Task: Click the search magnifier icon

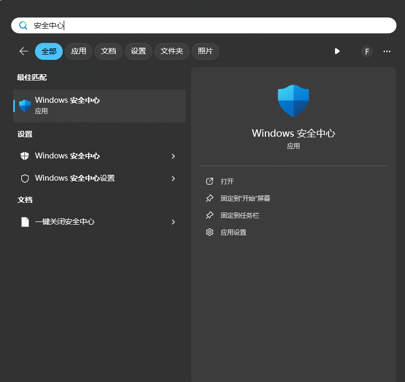Action: coord(23,25)
